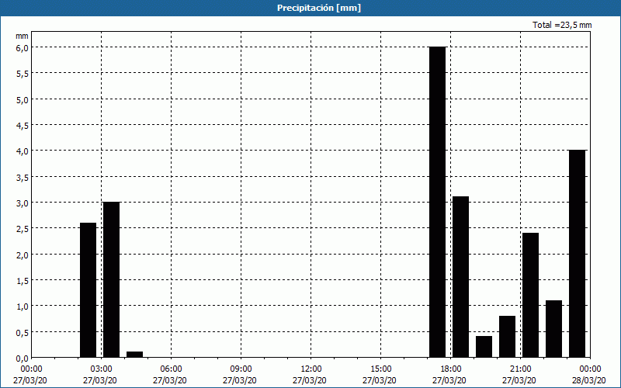Screen dimensions: 621x388
Task: Select the 3,5 y-axis value
Action: (23, 177)
